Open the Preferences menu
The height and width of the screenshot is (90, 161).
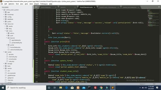click(44, 4)
